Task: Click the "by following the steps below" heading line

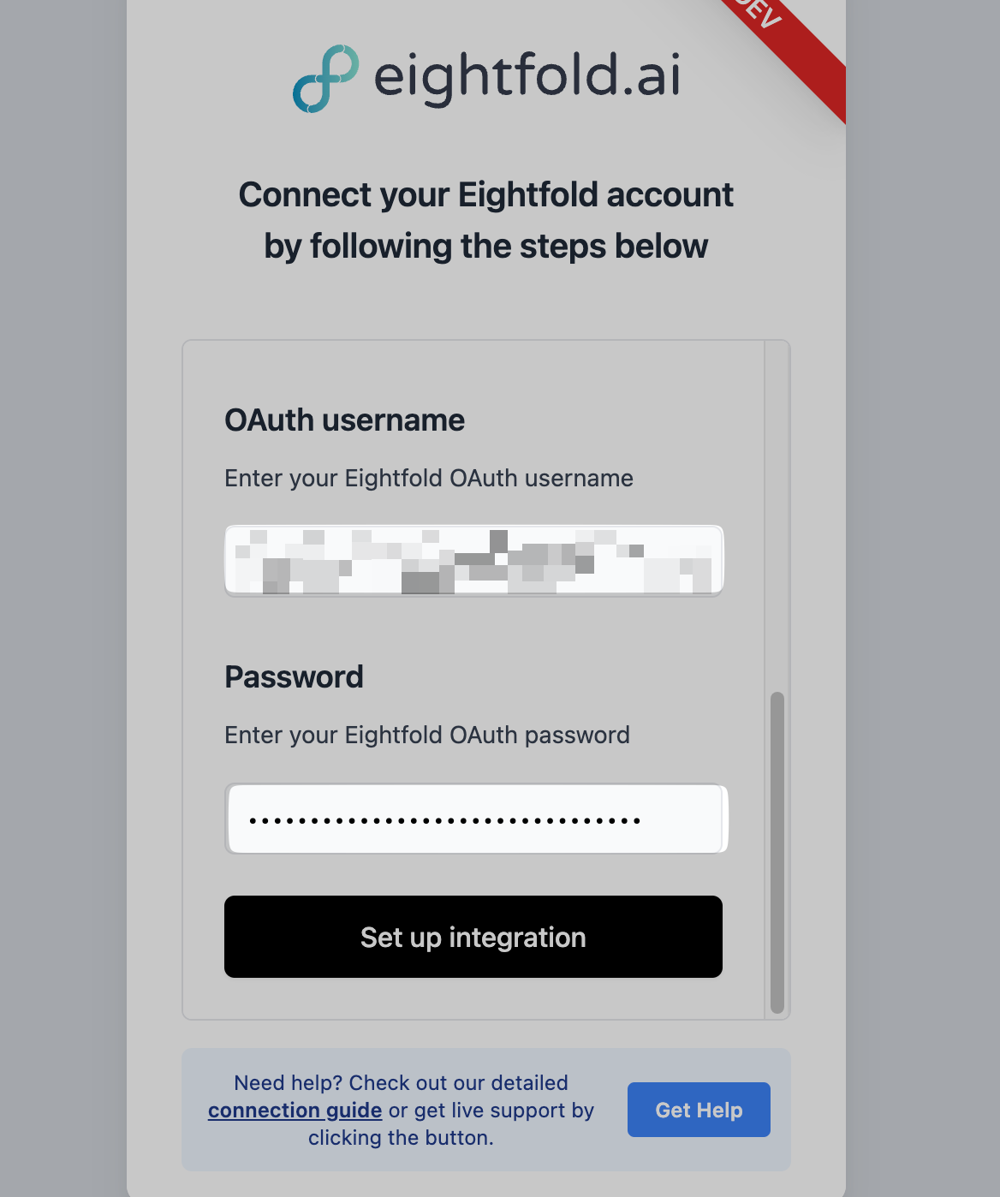Action: (x=485, y=247)
